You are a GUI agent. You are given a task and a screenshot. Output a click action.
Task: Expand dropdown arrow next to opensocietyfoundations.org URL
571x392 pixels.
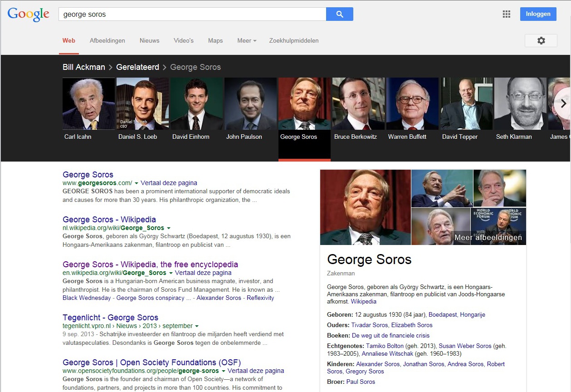(223, 371)
